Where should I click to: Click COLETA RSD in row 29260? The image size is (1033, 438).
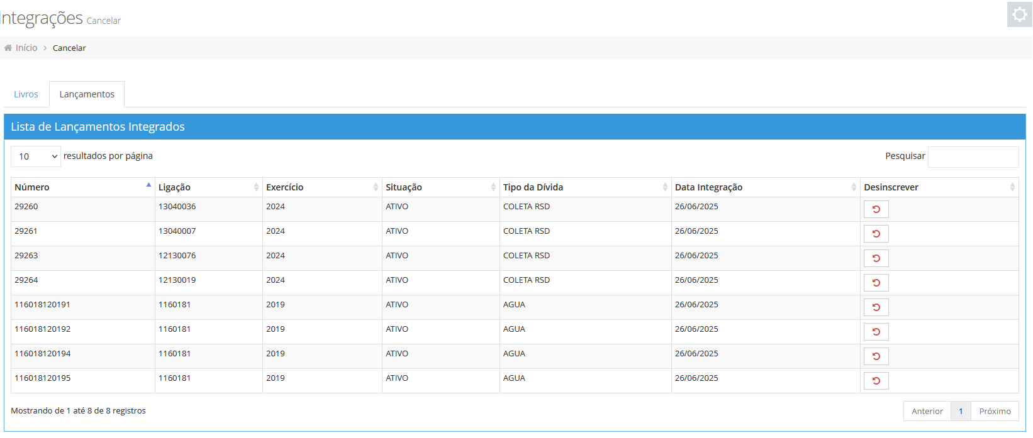[x=527, y=206]
